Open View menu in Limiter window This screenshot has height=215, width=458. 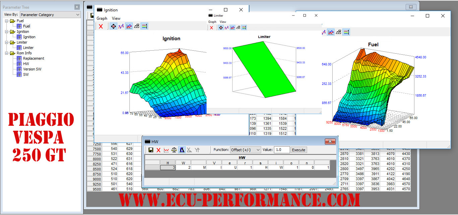(223, 22)
